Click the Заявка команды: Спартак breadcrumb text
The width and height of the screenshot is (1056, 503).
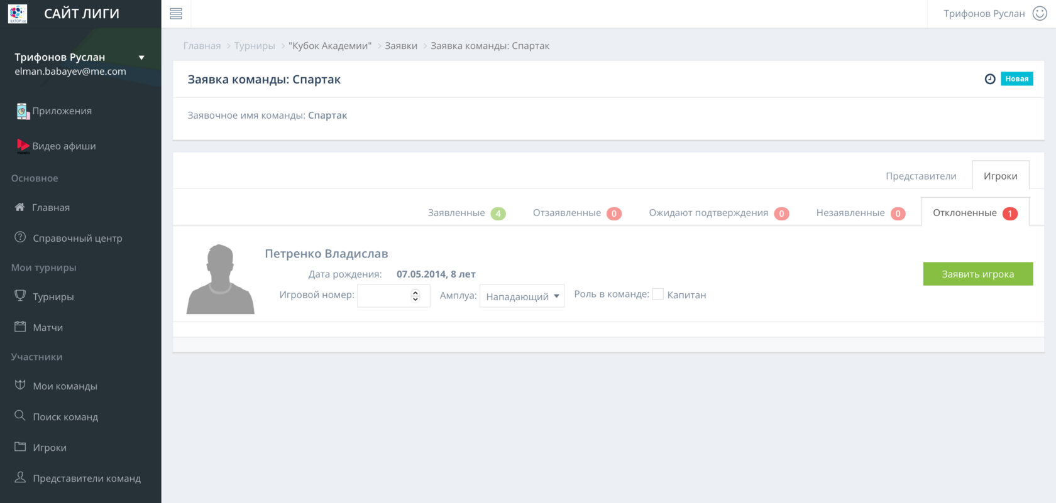tap(490, 46)
